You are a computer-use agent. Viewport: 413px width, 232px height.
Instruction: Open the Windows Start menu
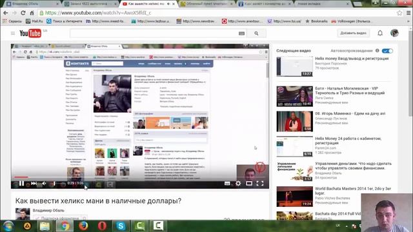(8, 226)
